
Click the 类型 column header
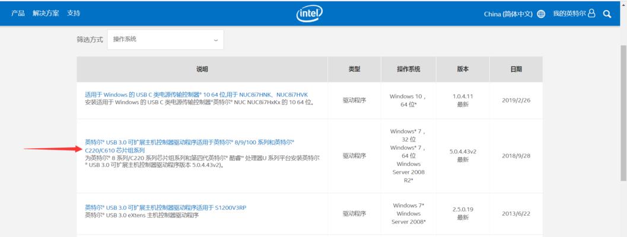tap(354, 69)
